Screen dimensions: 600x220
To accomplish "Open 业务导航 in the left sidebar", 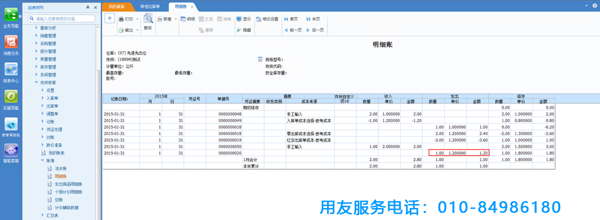I will pyautogui.click(x=11, y=17).
